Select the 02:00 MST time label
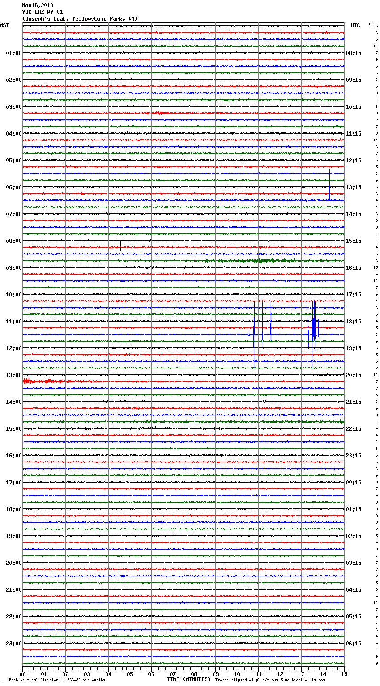The image size is (380, 686). coord(13,80)
